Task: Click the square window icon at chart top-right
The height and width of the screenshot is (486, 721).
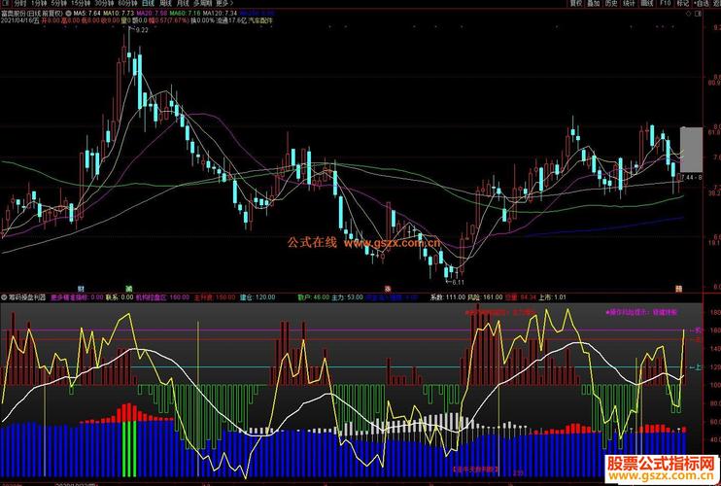Action: pyautogui.click(x=699, y=15)
